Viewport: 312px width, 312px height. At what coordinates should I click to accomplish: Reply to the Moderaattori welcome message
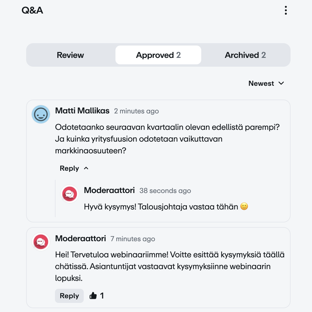[69, 296]
